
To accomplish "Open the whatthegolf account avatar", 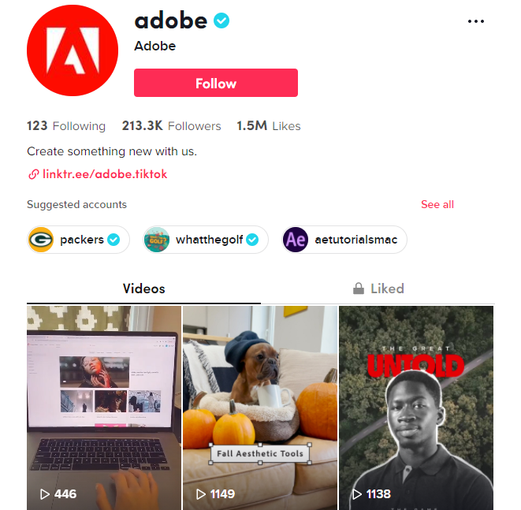I will tap(157, 240).
